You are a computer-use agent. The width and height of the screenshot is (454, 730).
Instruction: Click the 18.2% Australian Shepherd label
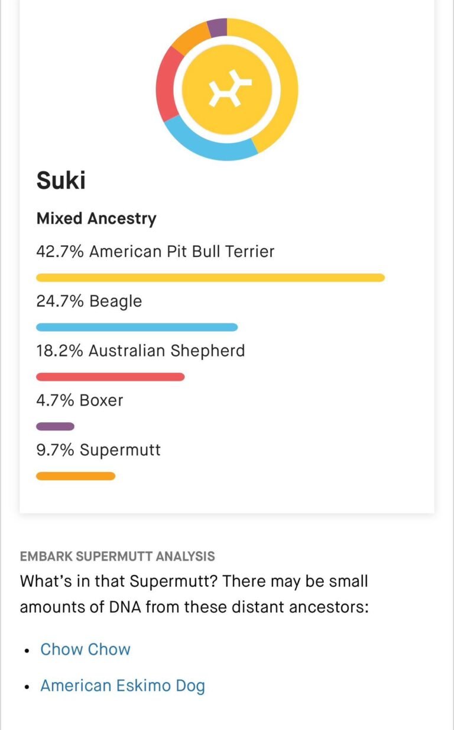click(141, 350)
